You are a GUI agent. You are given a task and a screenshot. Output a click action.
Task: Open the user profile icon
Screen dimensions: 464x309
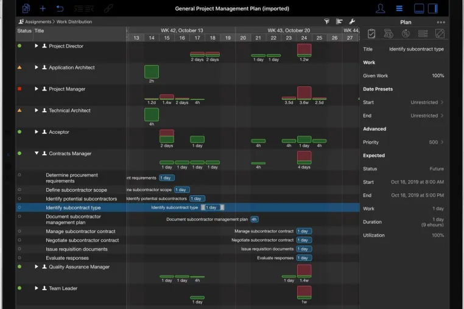[380, 9]
